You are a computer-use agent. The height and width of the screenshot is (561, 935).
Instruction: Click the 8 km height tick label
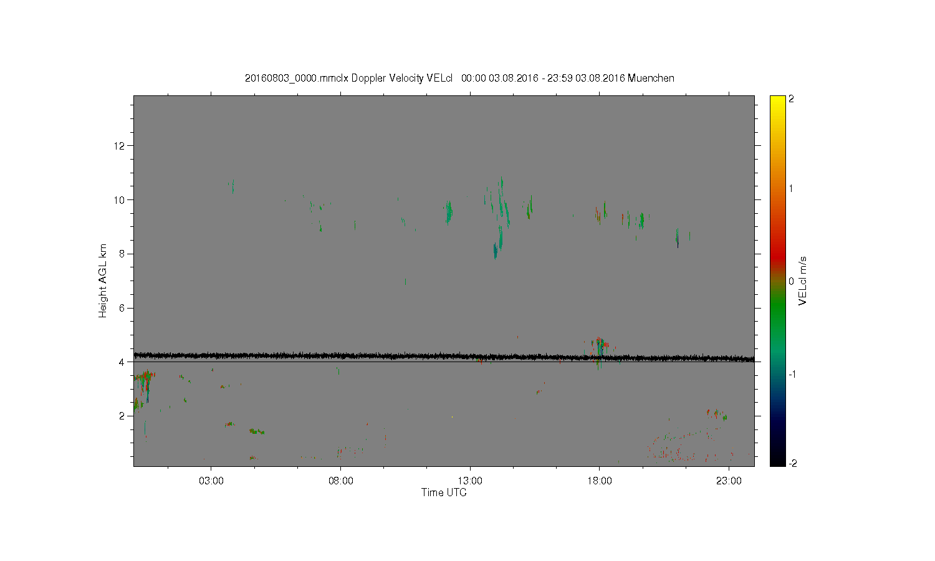tap(122, 254)
